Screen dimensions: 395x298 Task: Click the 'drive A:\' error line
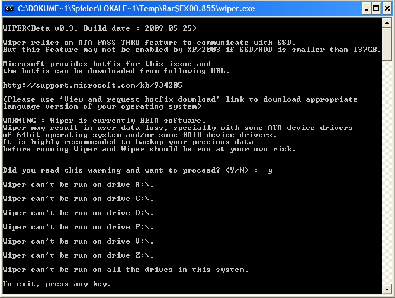point(78,185)
